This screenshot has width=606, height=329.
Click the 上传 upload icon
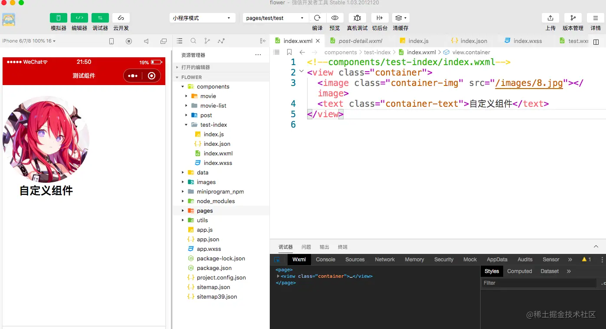pos(550,18)
